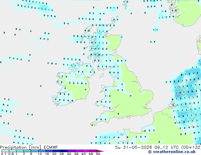Click the ECMWF model label
The image size is (201, 155).
(x=51, y=147)
